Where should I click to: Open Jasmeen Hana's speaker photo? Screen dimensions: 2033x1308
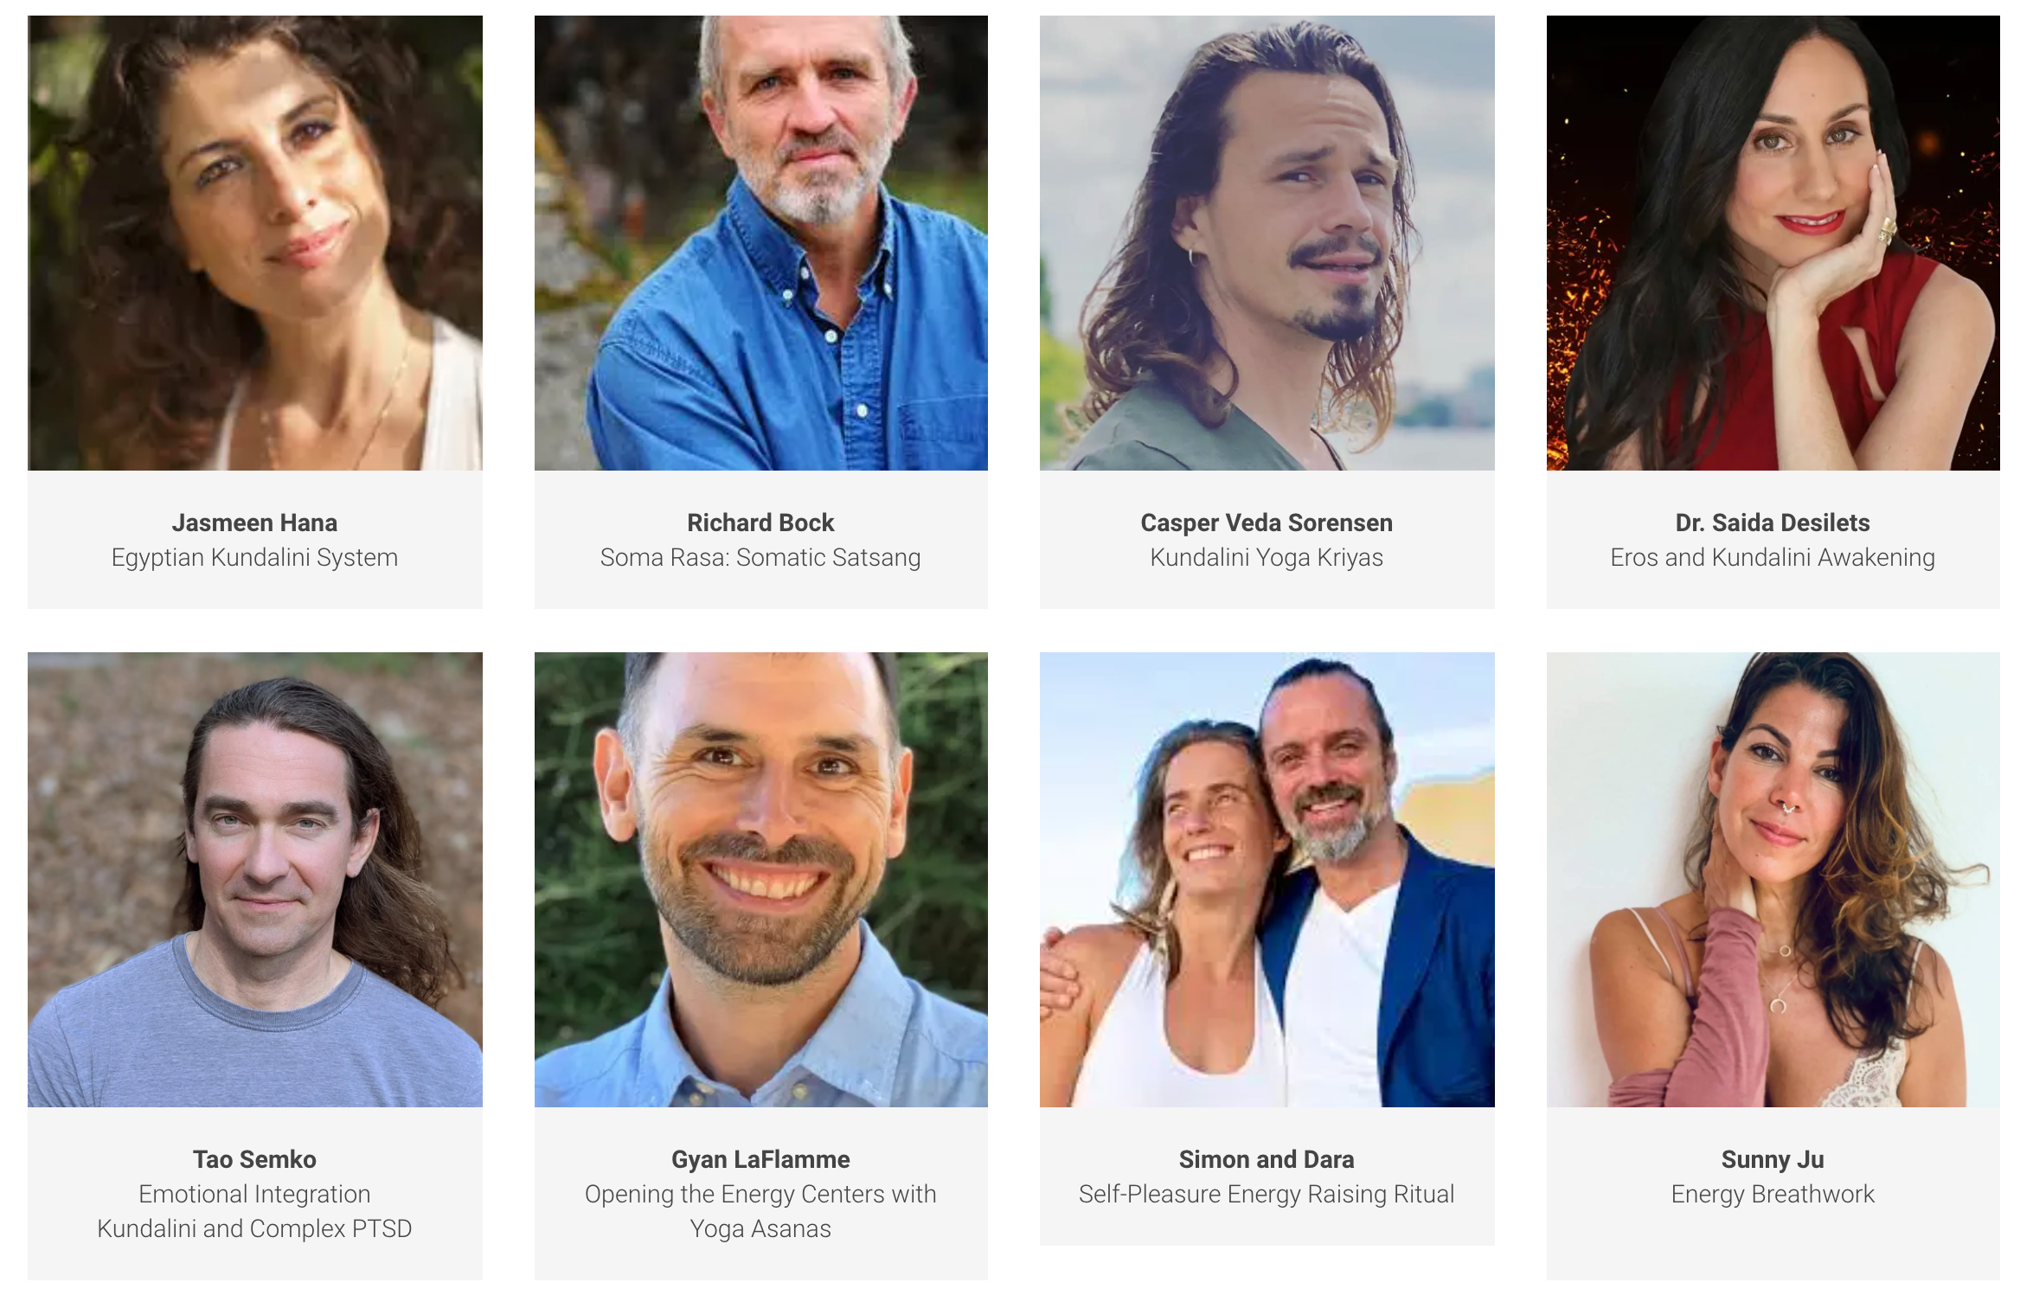point(255,243)
